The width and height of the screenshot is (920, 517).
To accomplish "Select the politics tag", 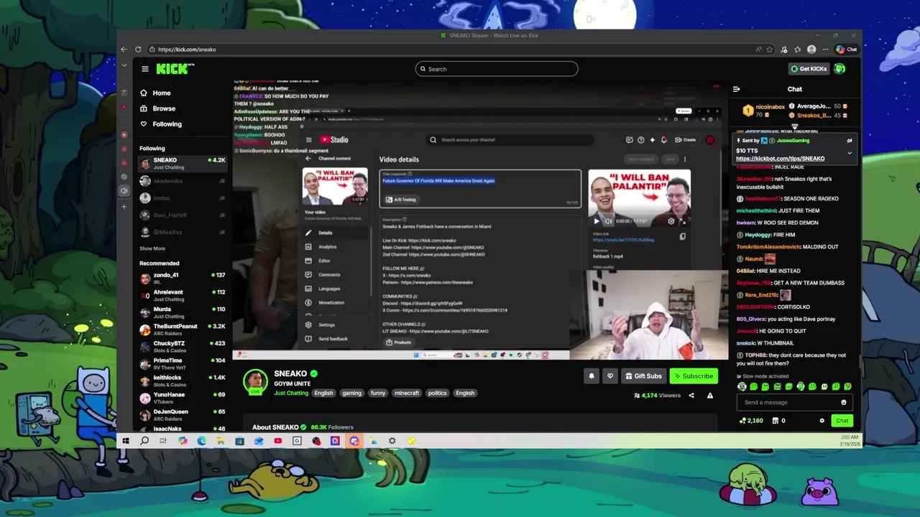I will [437, 393].
